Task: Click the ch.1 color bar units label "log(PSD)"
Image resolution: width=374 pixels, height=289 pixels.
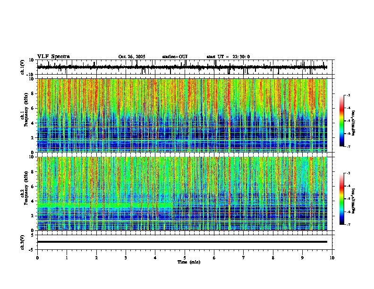Action: 354,123
